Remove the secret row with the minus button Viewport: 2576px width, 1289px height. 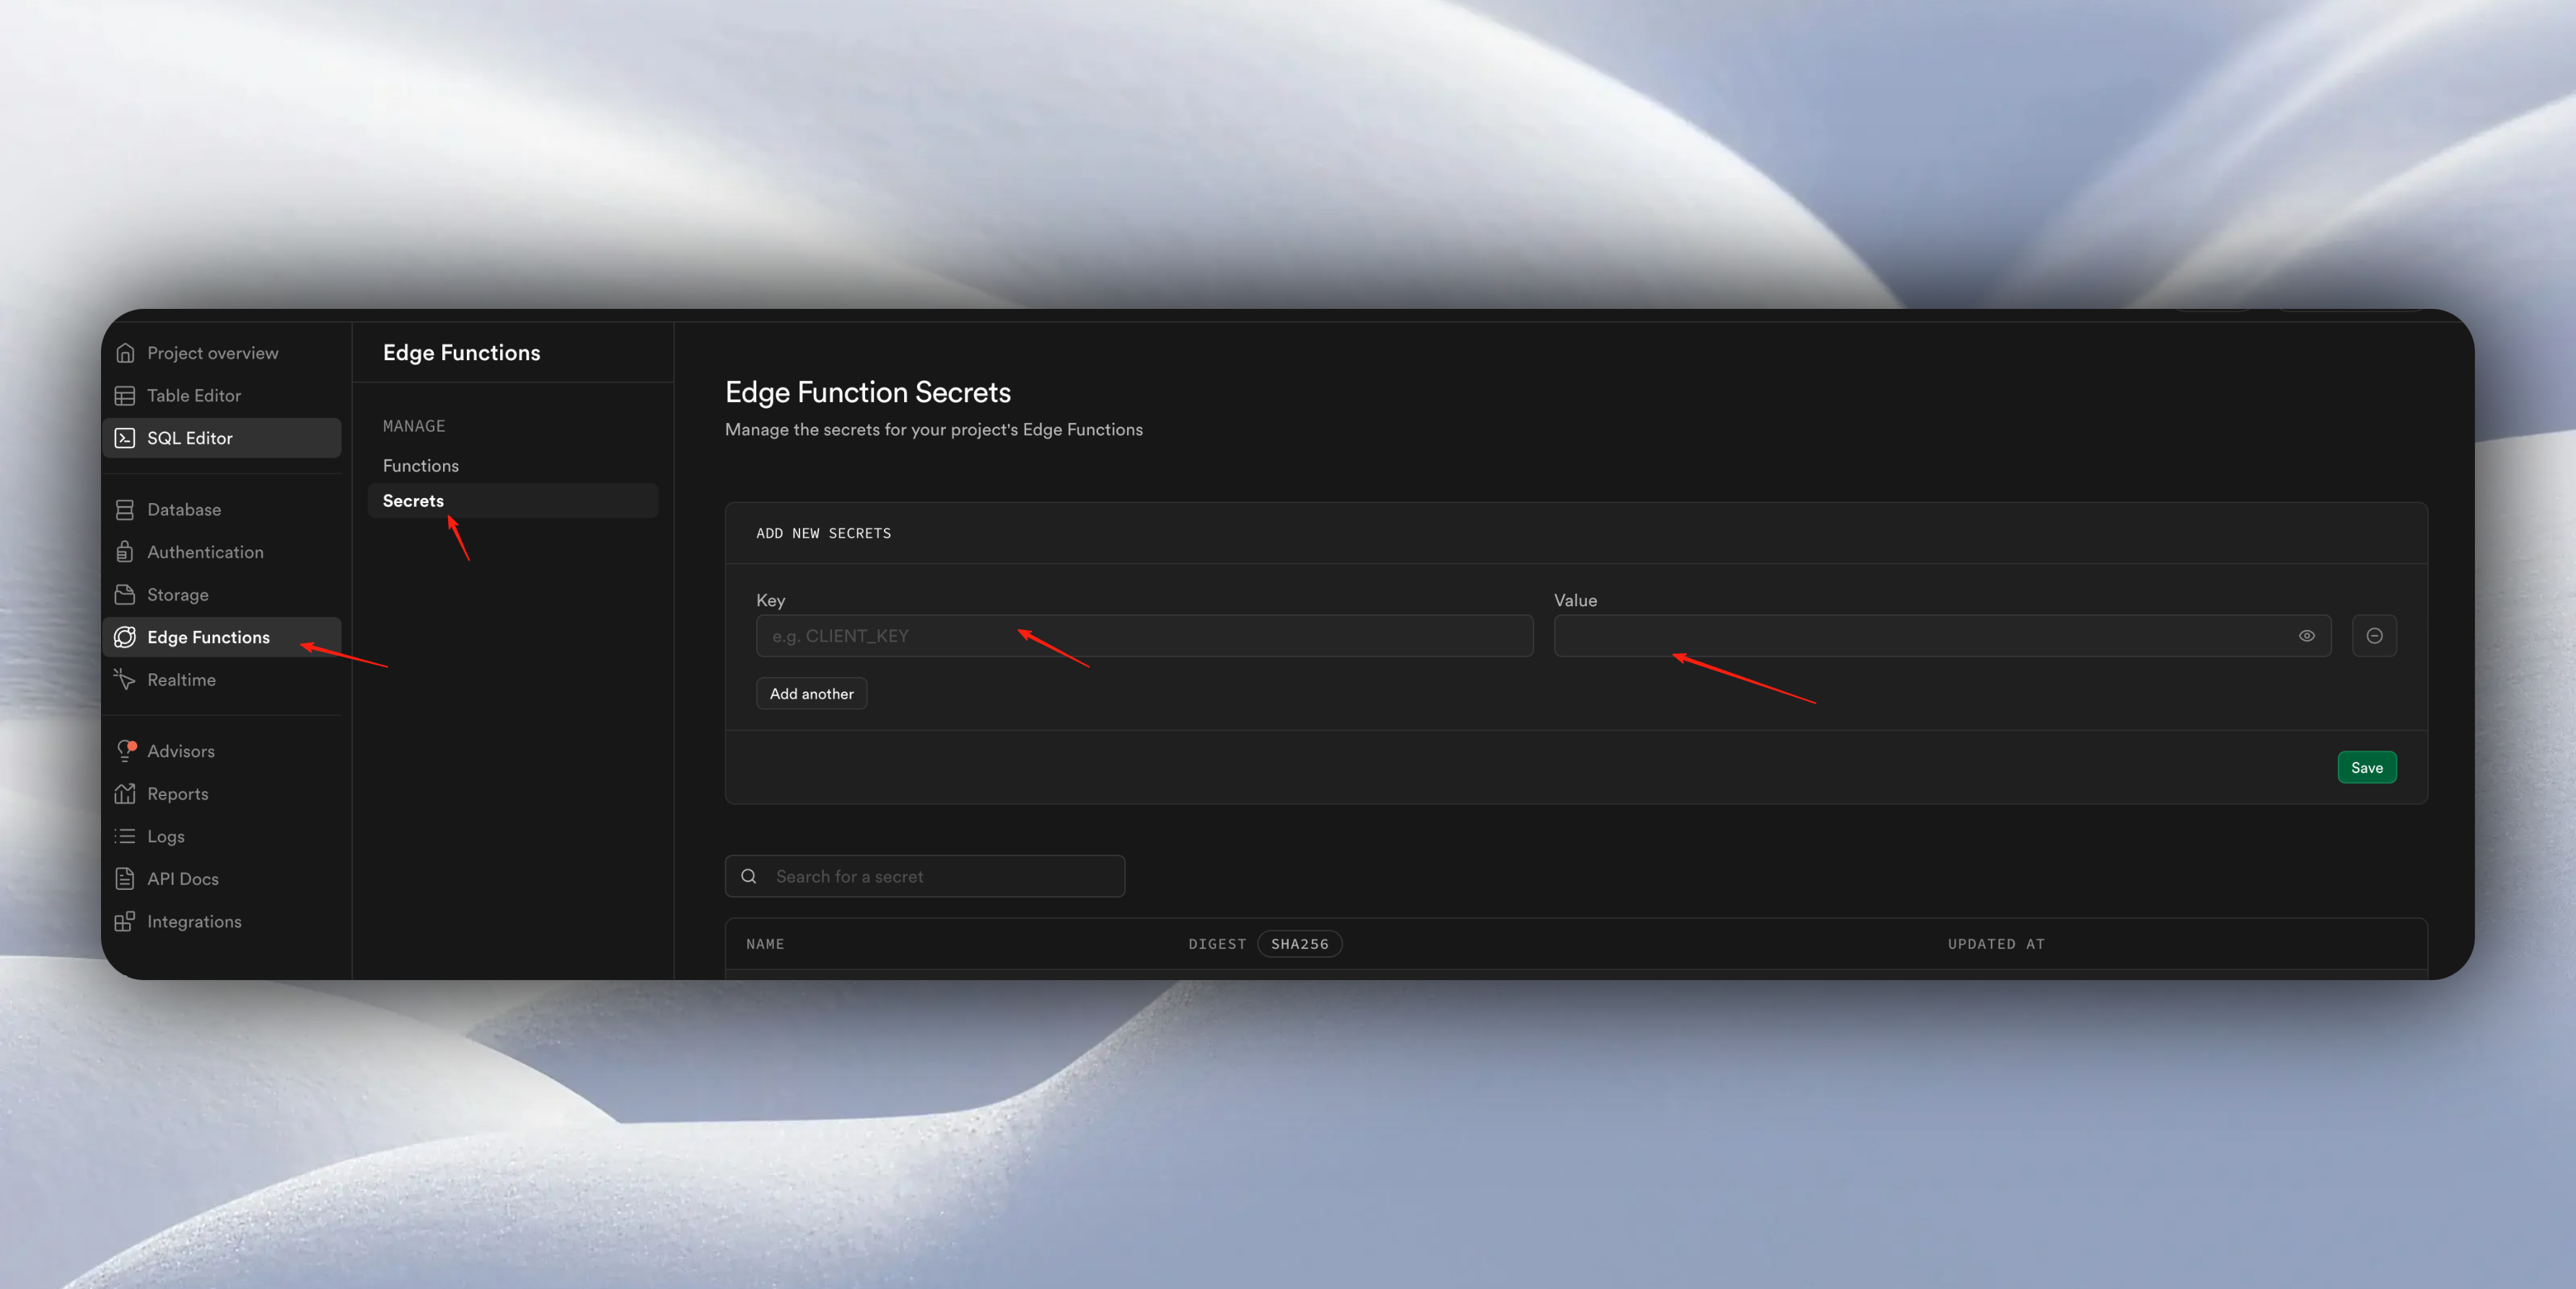coord(2374,636)
